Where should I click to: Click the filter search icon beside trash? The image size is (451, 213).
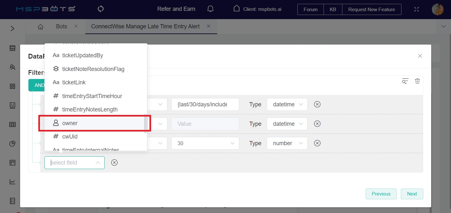[x=405, y=81]
